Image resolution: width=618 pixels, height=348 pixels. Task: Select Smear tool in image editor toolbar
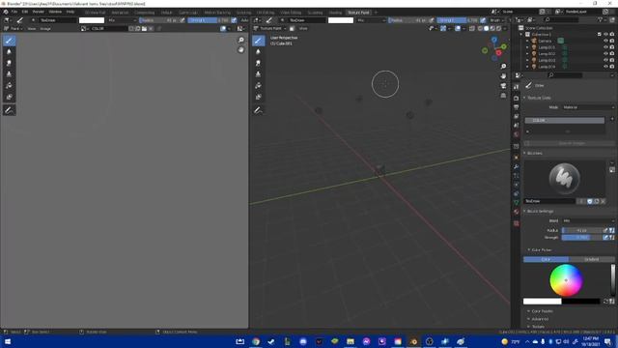point(9,63)
